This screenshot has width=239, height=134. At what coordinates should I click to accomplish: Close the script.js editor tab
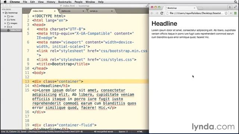tap(112, 11)
